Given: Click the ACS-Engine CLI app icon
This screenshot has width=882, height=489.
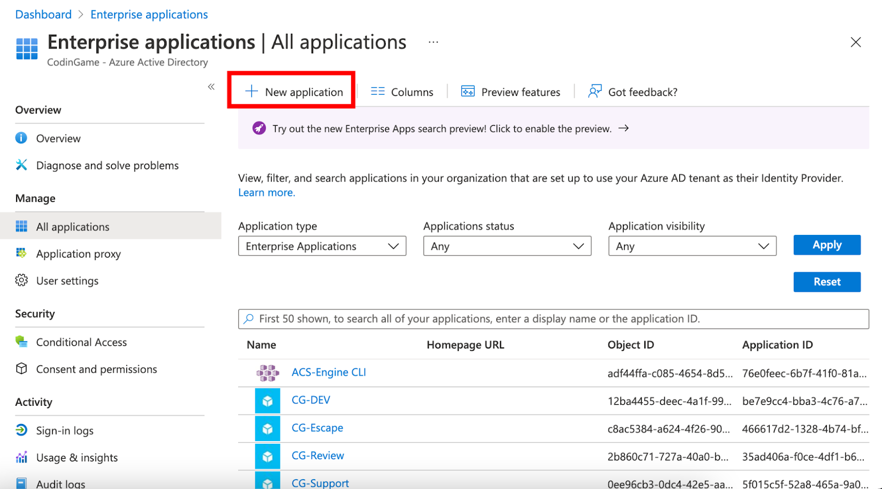Looking at the screenshot, I should [267, 373].
